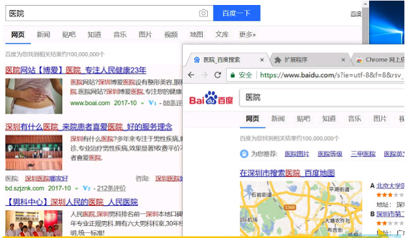This screenshot has height=238, width=405.
Task: Click the puzzle-piece icon on 扩展程序 tab
Action: [278, 60]
